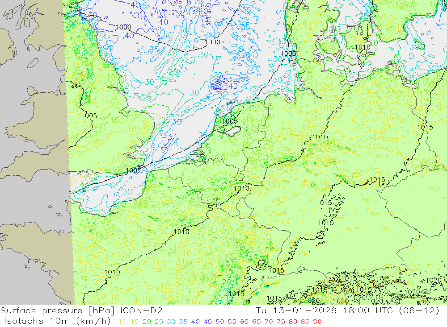Select the '15' value in the isotach legend
Screen dimensions: 447x327
pos(135,322)
